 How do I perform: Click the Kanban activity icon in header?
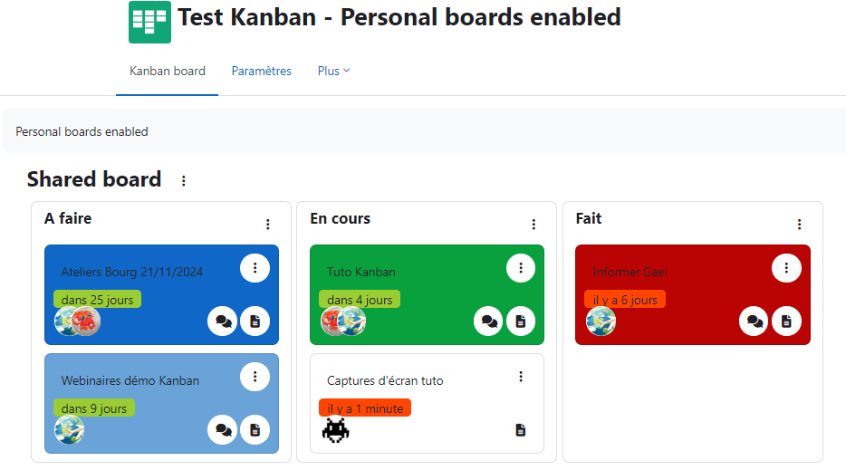coord(149,22)
